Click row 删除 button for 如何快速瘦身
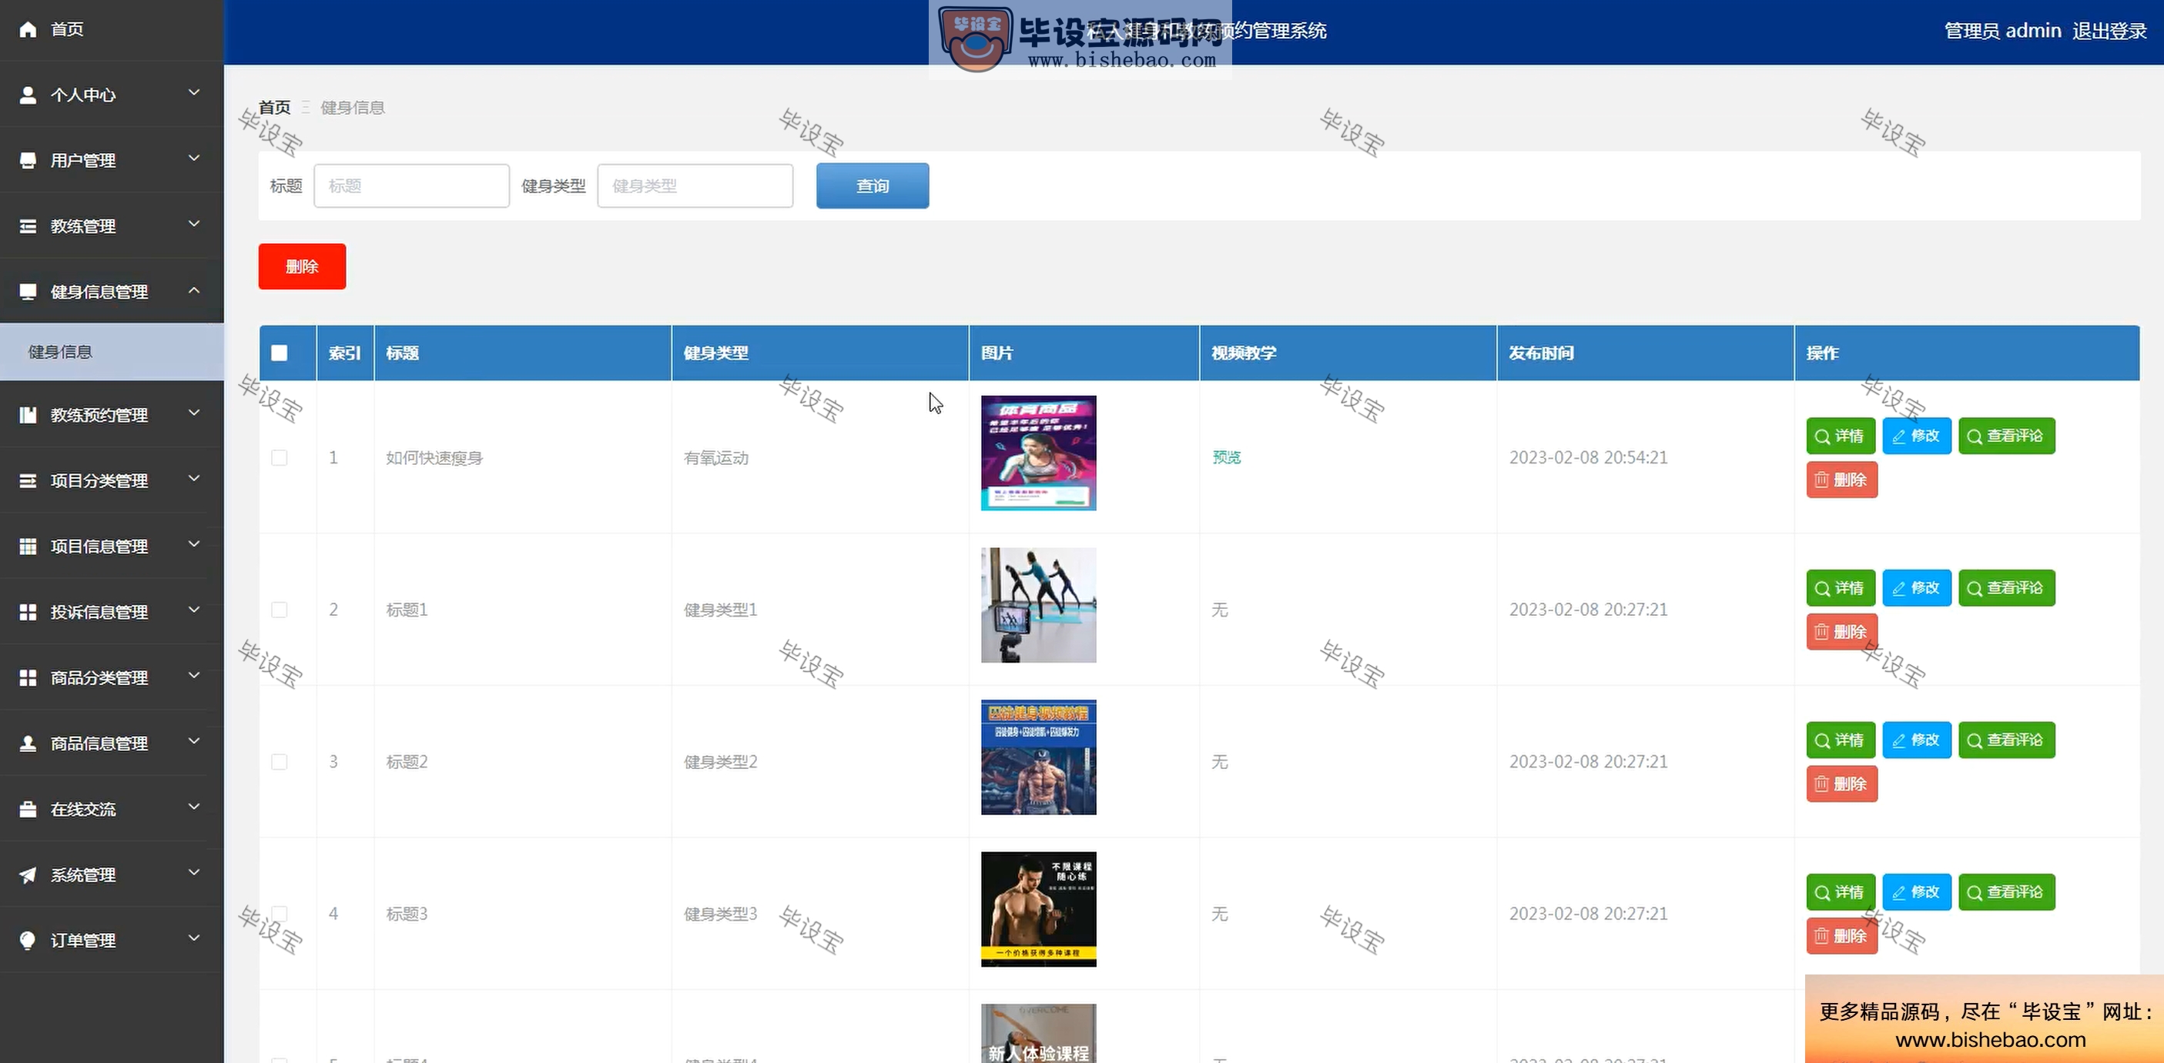Image resolution: width=2164 pixels, height=1063 pixels. (x=1841, y=480)
